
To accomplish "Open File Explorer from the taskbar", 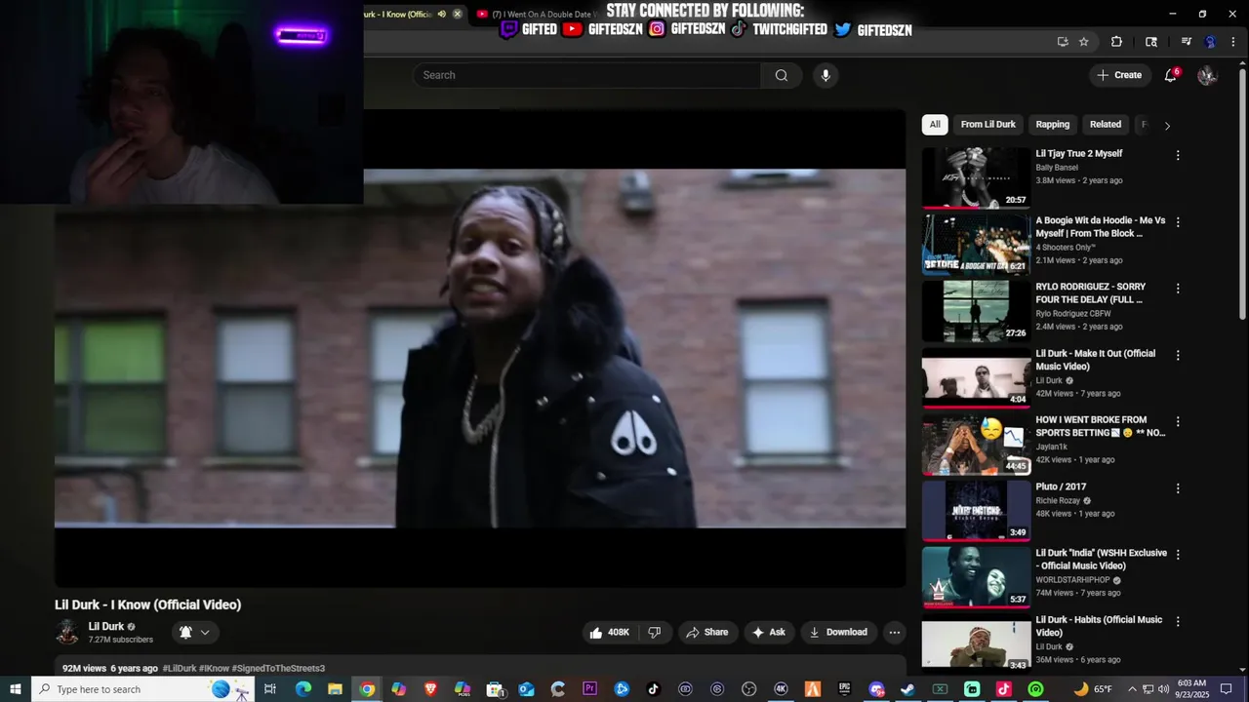I will (335, 689).
